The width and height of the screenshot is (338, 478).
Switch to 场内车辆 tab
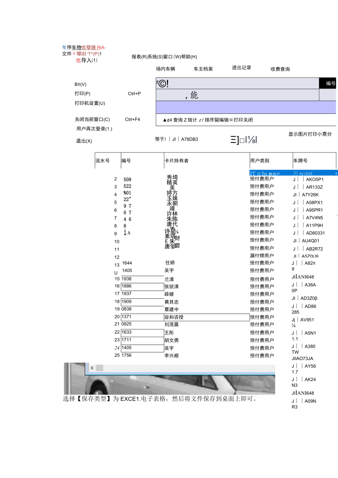166,69
